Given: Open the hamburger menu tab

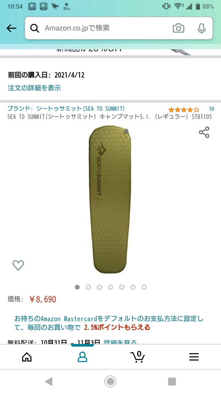Looking at the screenshot, I should pyautogui.click(x=194, y=357).
